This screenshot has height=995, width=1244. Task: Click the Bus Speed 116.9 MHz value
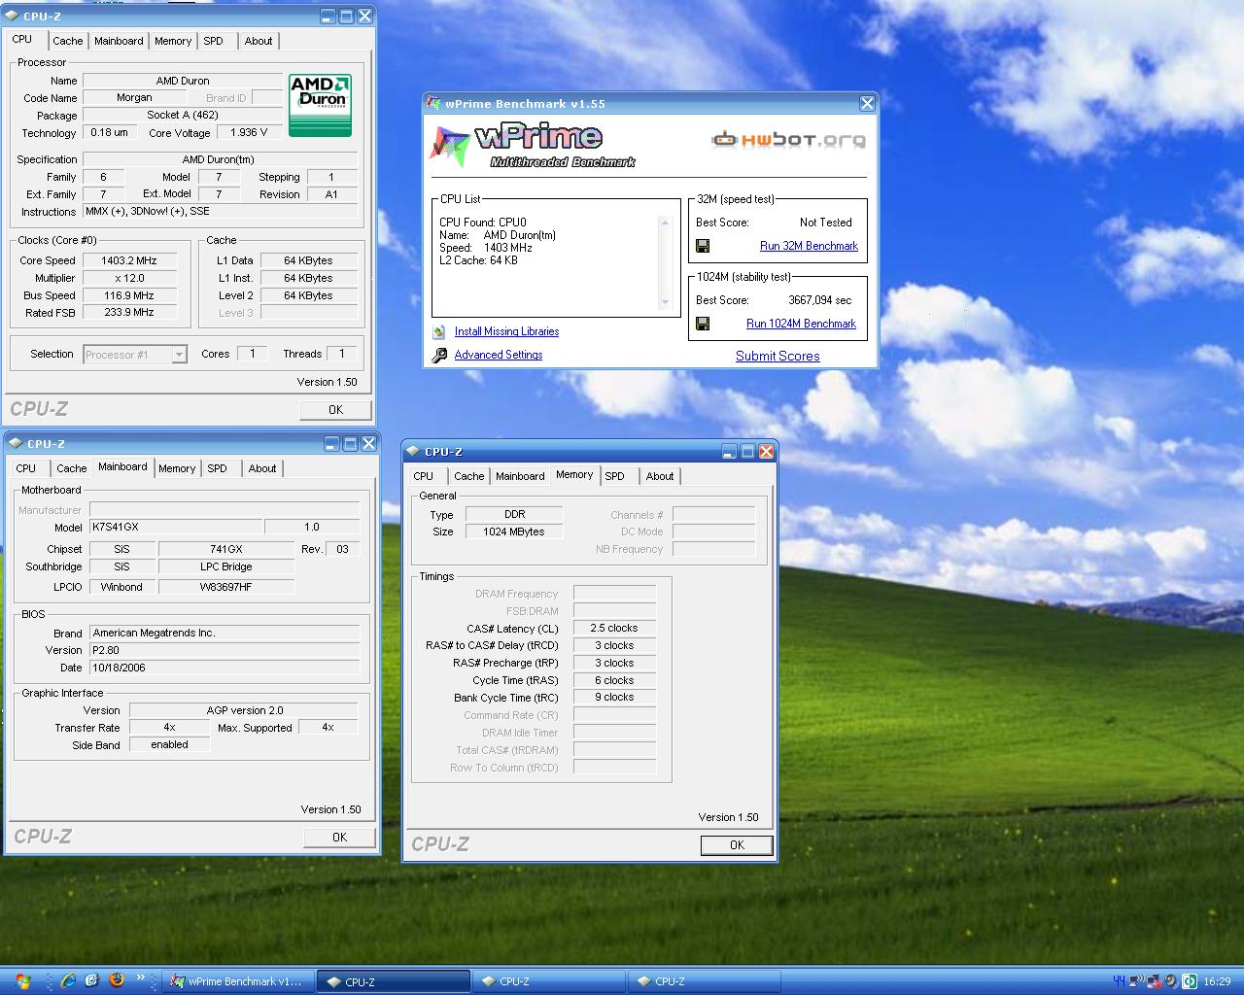[129, 296]
